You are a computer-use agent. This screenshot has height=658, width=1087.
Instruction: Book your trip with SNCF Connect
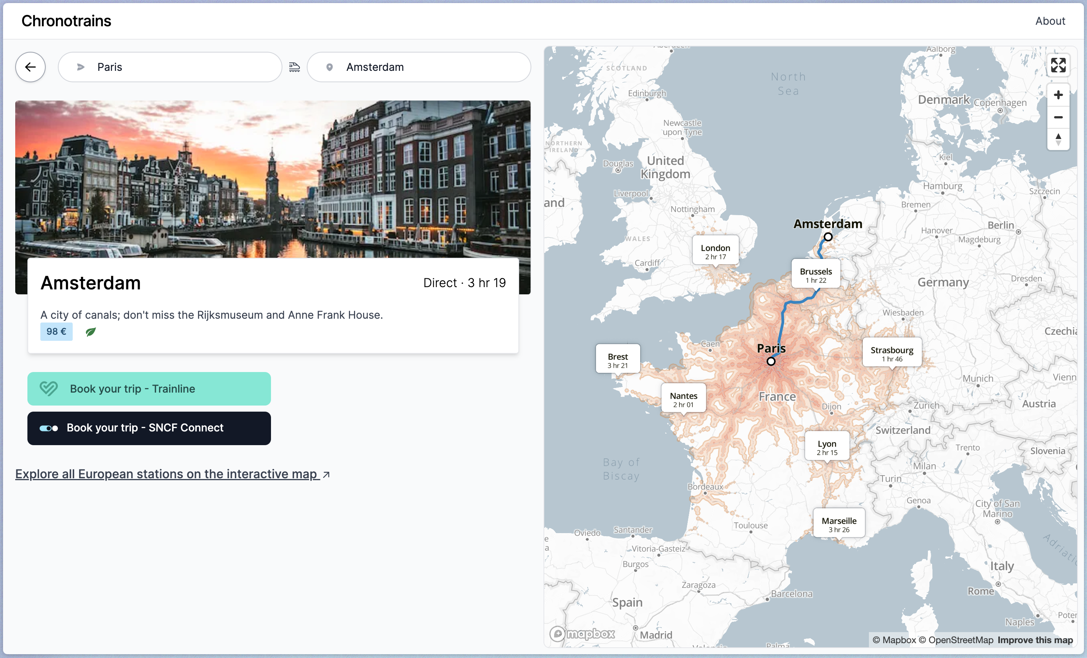coord(149,428)
